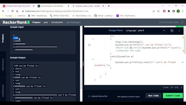Open WFTech-CICD-SFDC bookmark
Viewport: 186px width, 105px height.
click(x=60, y=16)
